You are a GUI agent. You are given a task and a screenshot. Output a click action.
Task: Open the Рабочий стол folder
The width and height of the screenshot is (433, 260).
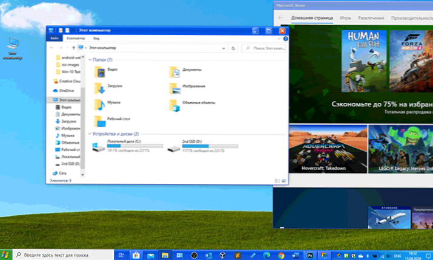(112, 122)
